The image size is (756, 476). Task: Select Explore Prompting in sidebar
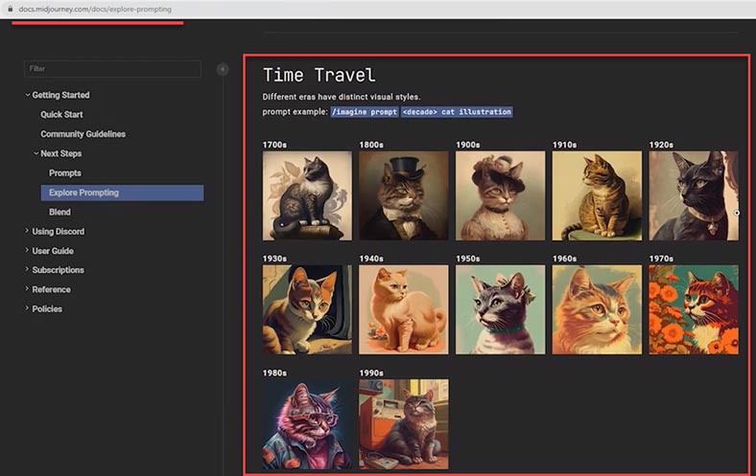[x=122, y=193]
